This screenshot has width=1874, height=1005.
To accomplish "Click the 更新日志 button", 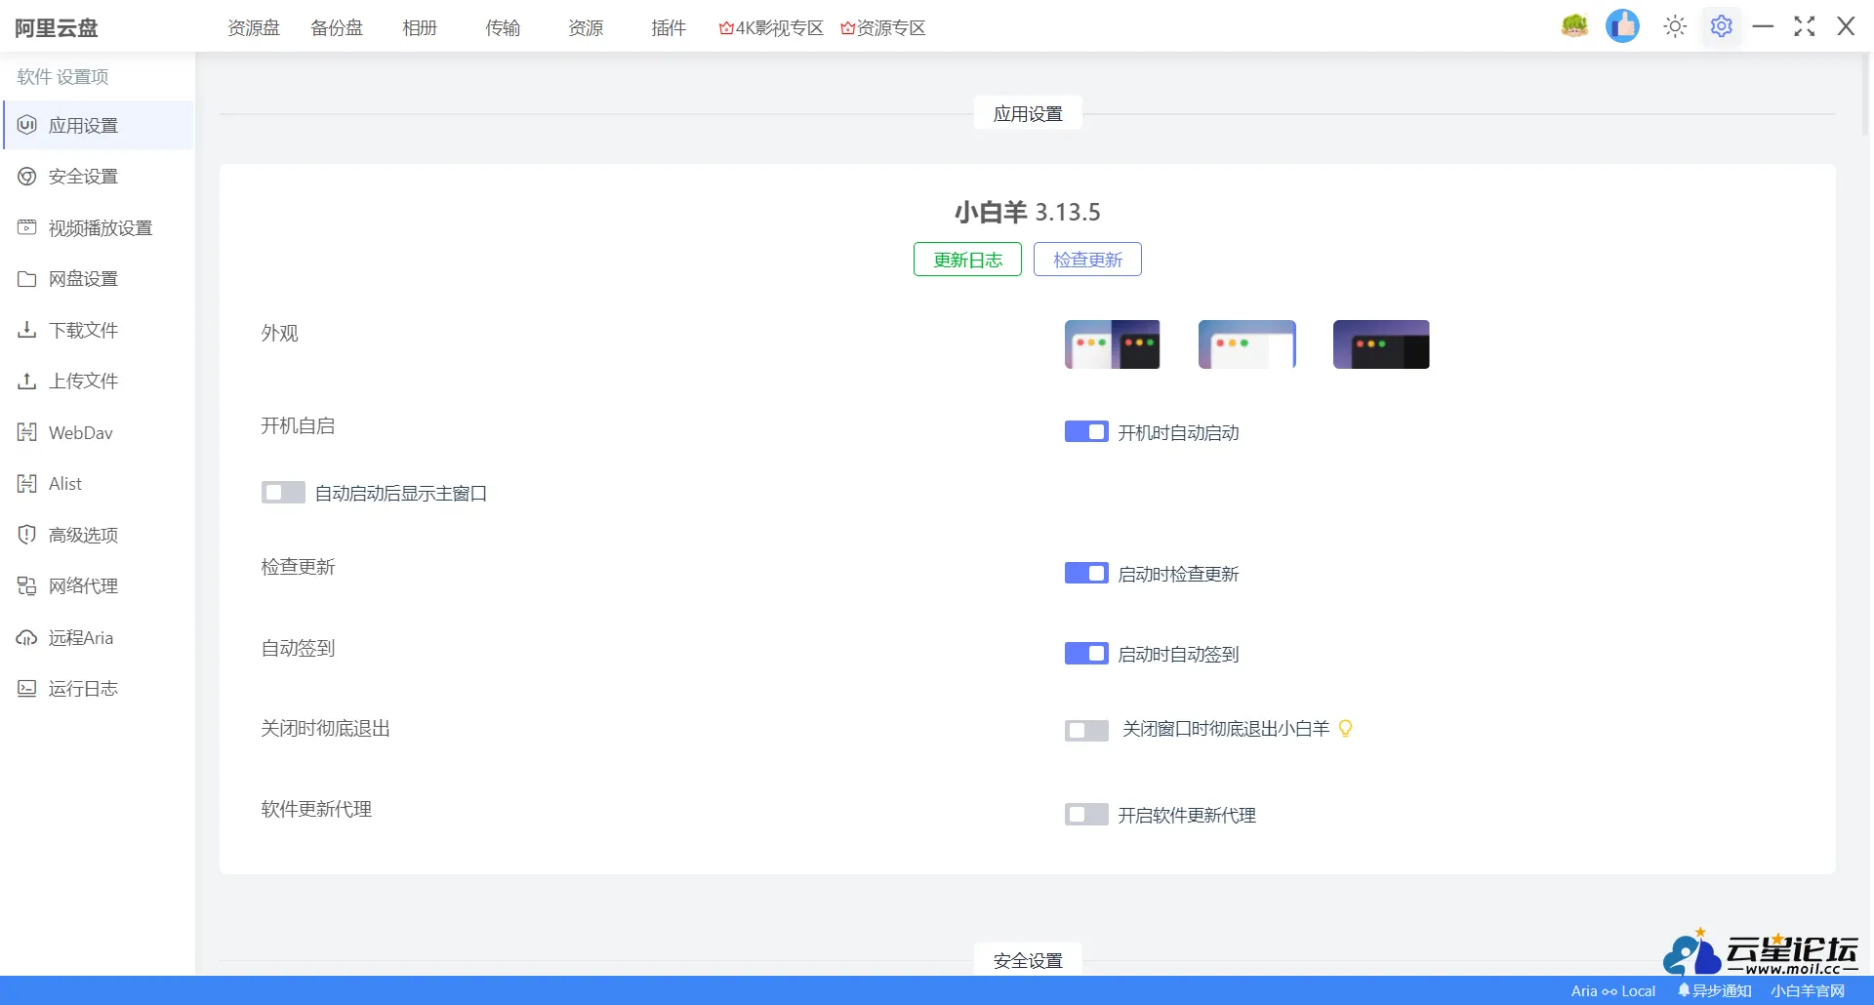I will (x=967, y=260).
